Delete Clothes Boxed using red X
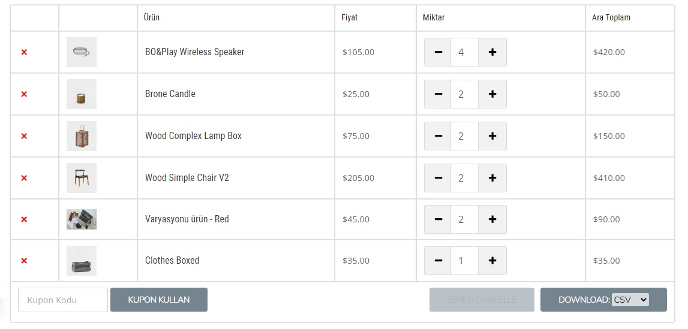 24,261
